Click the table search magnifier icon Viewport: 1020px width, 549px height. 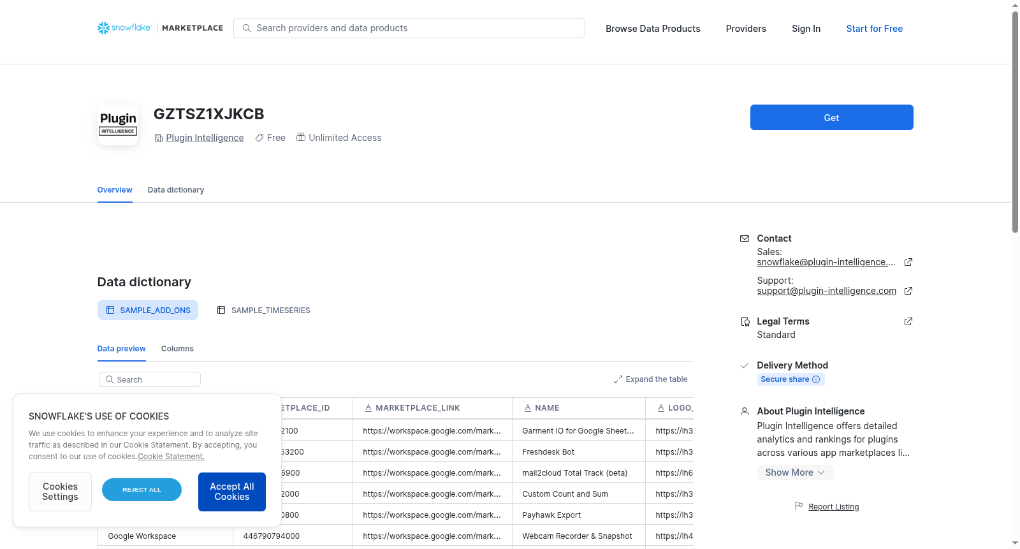click(x=110, y=379)
